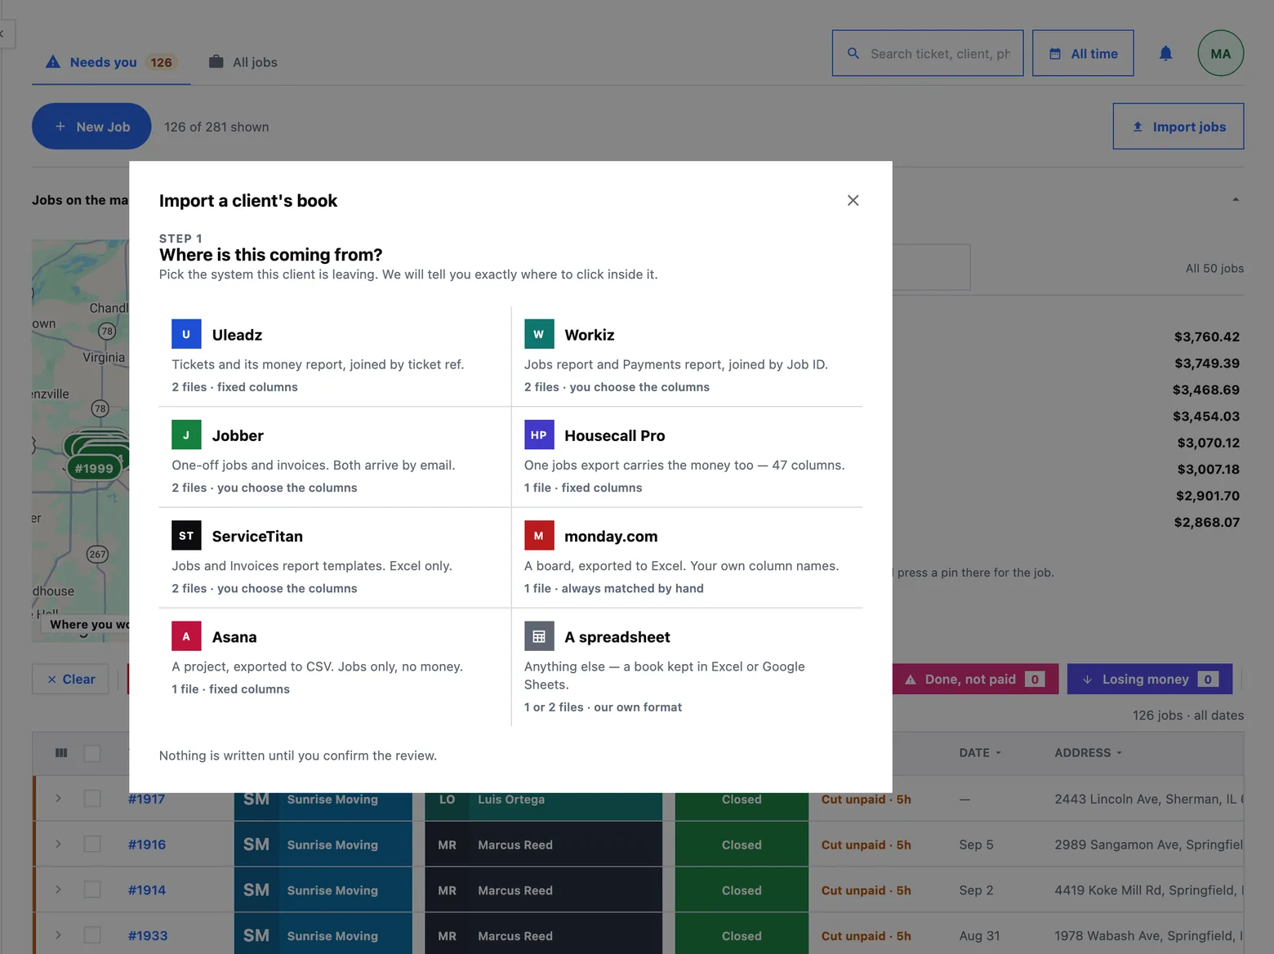The height and width of the screenshot is (954, 1274).
Task: Click Sunrise Moving in the #1933 row
Action: pyautogui.click(x=332, y=936)
